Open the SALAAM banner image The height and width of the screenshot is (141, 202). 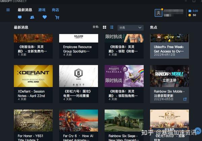click(x=78, y=38)
